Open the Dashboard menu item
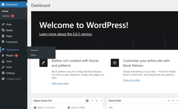178x109 pixels. pos(14,4)
